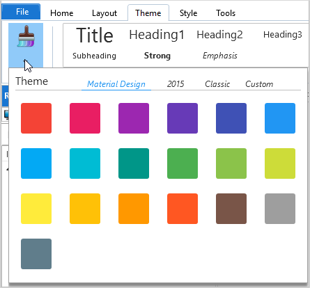The image size is (310, 288).
Task: Apply the Heading1 style
Action: [157, 35]
